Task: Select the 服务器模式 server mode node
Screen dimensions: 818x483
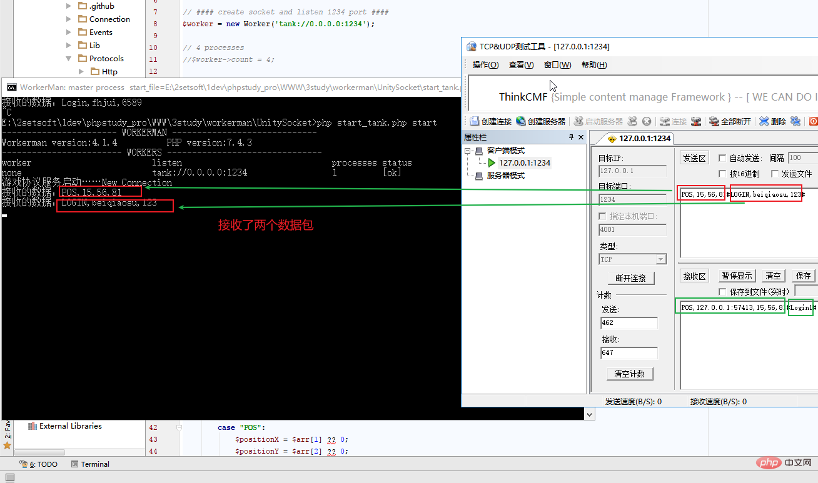Action: click(x=505, y=176)
